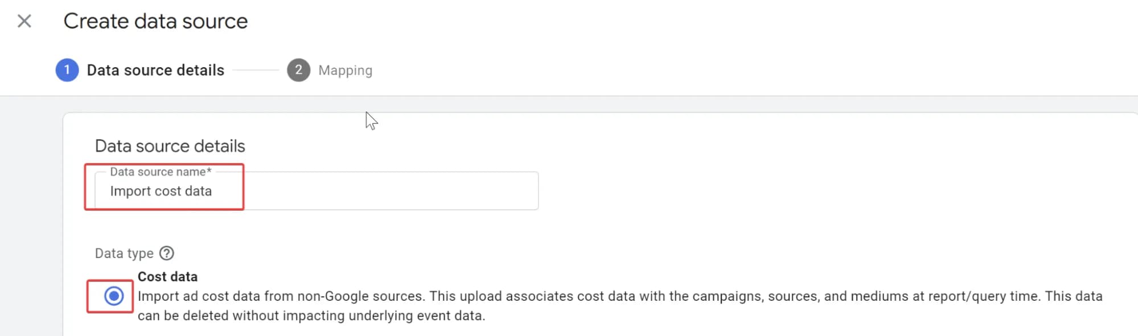
Task: Click the 'Data source name*' floating label
Action: click(161, 172)
